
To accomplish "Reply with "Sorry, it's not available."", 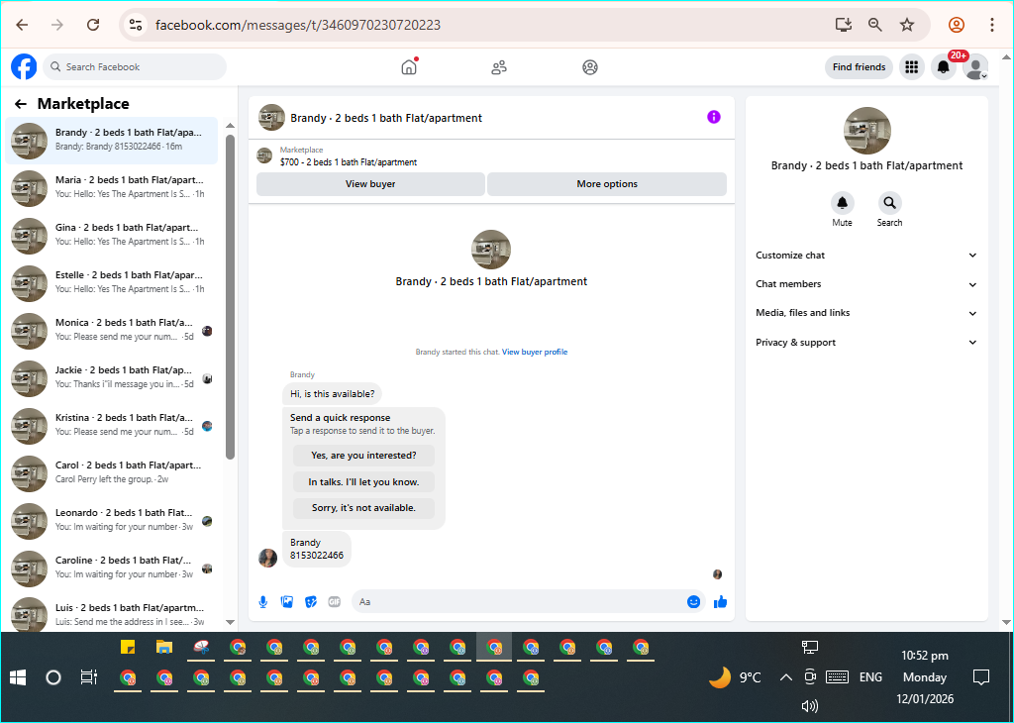I will coord(363,508).
